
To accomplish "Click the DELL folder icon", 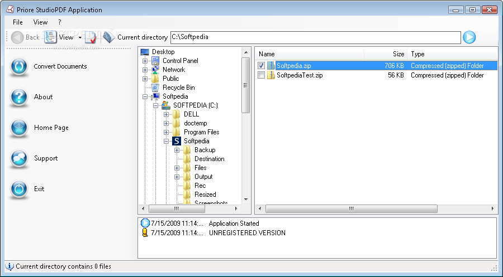I will click(x=177, y=114).
